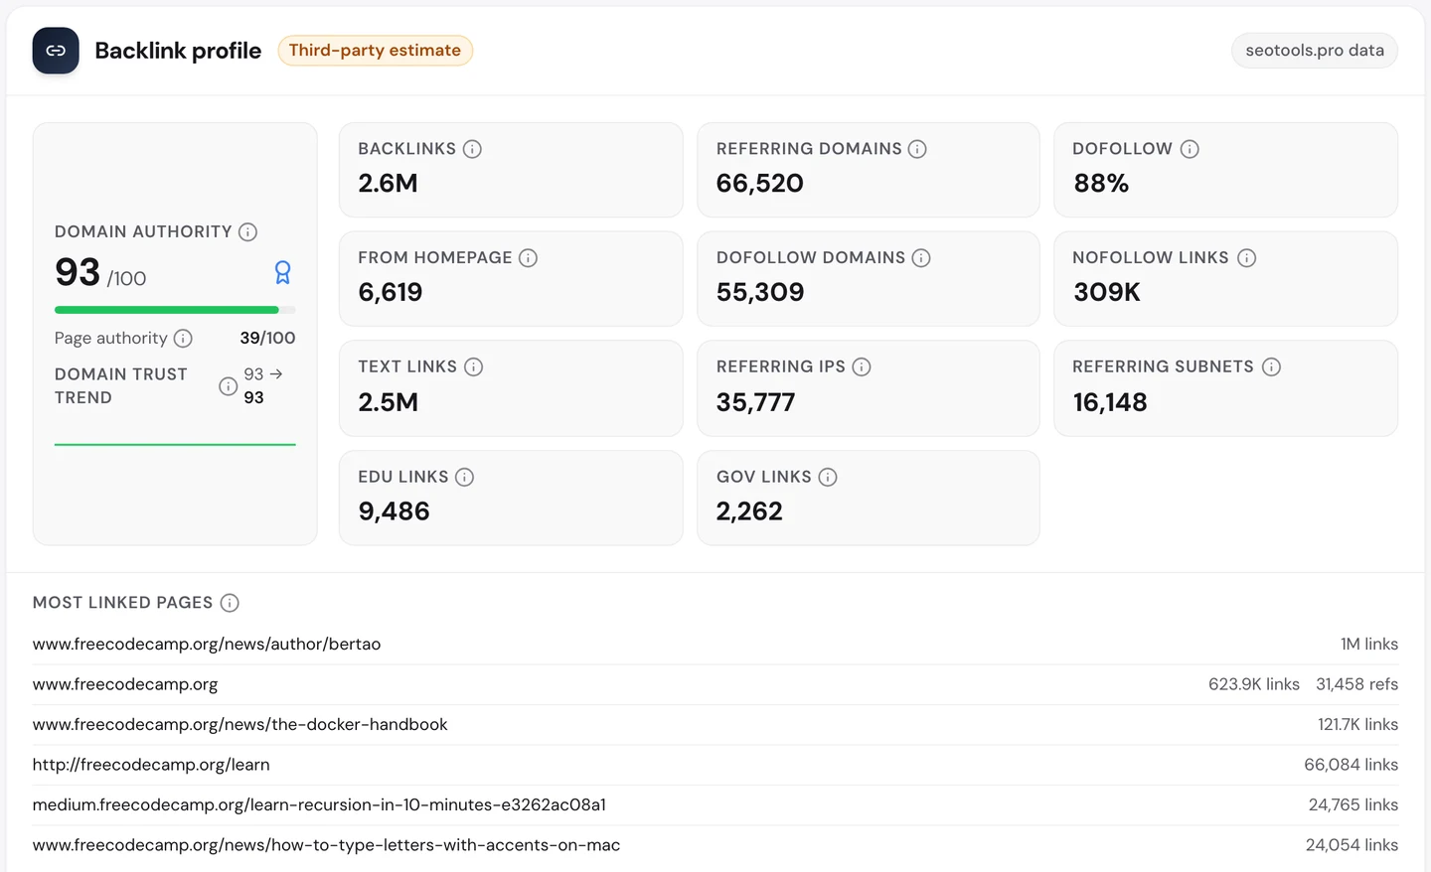Open the www.freecodecamp.org homepage link
The width and height of the screenshot is (1431, 872).
point(125,684)
